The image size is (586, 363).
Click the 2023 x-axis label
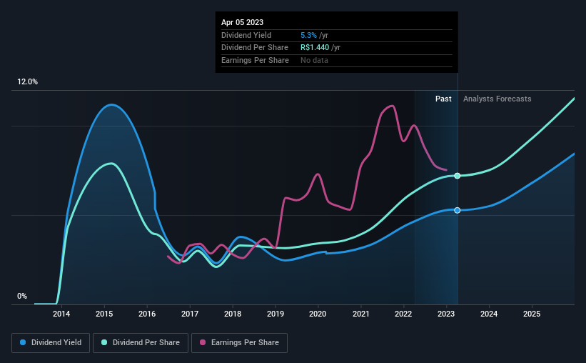coord(446,314)
